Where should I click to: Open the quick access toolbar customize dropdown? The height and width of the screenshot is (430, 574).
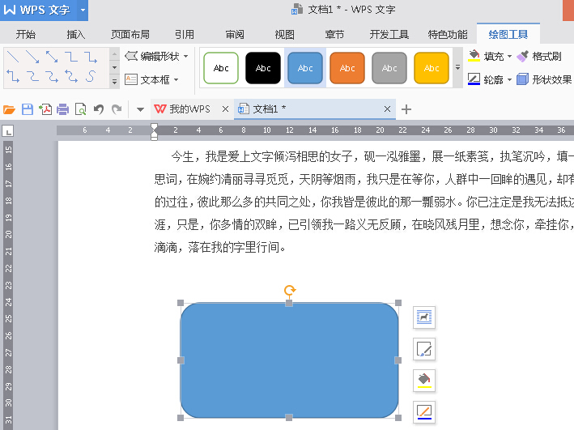pyautogui.click(x=140, y=109)
